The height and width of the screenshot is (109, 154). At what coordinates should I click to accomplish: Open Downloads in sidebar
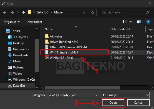pyautogui.click(x=18, y=55)
